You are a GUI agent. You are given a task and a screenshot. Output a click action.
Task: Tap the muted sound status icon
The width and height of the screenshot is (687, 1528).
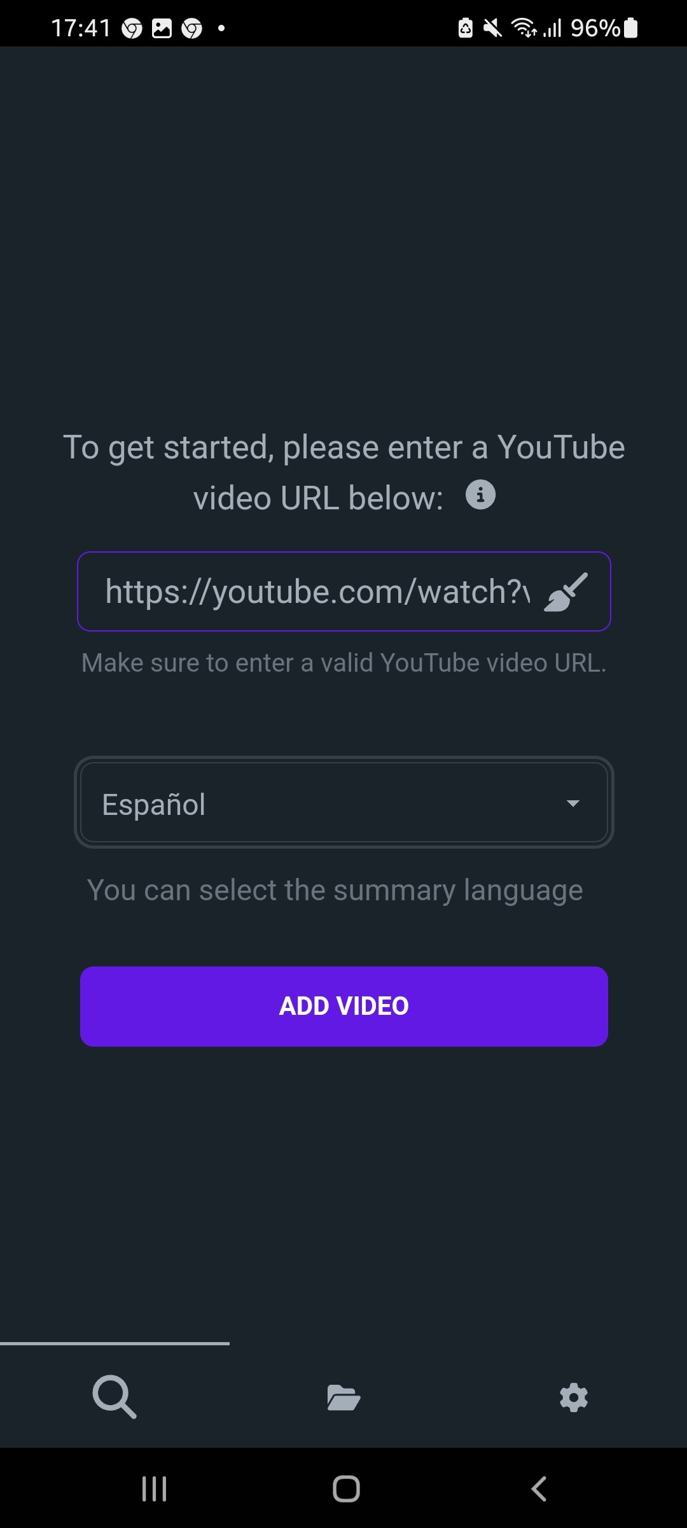pyautogui.click(x=492, y=28)
